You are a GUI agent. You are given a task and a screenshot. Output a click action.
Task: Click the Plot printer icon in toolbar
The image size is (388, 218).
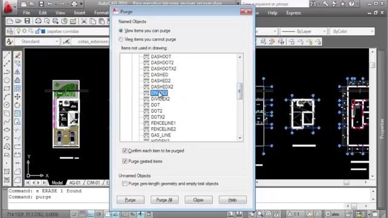click(38, 21)
